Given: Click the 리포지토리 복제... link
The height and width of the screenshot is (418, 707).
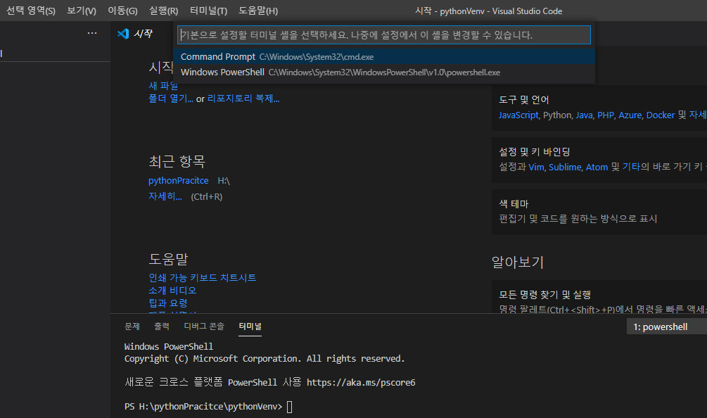Looking at the screenshot, I should pyautogui.click(x=243, y=99).
